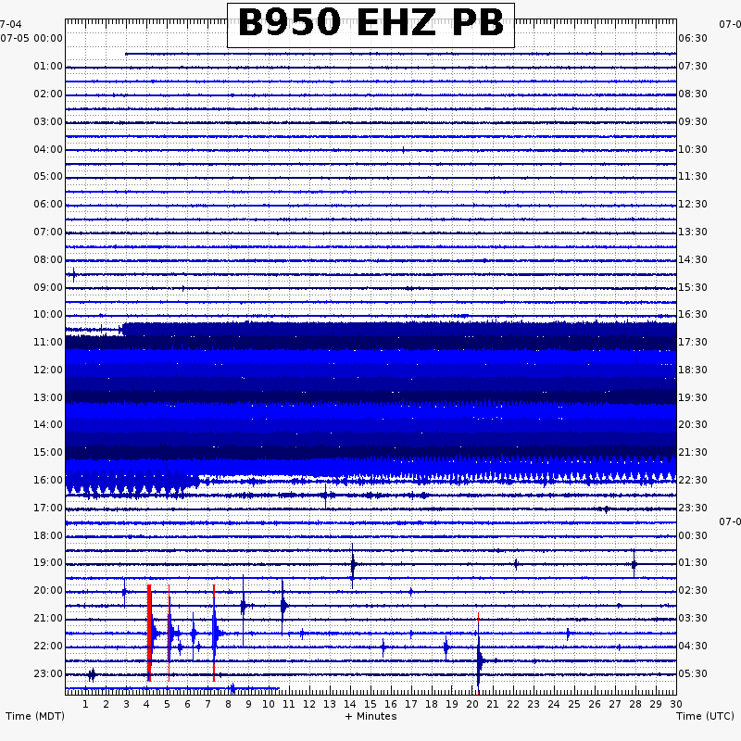Image resolution: width=741 pixels, height=741 pixels.
Task: Click the 07-05 00:00 MDT time label
Action: pyautogui.click(x=31, y=38)
